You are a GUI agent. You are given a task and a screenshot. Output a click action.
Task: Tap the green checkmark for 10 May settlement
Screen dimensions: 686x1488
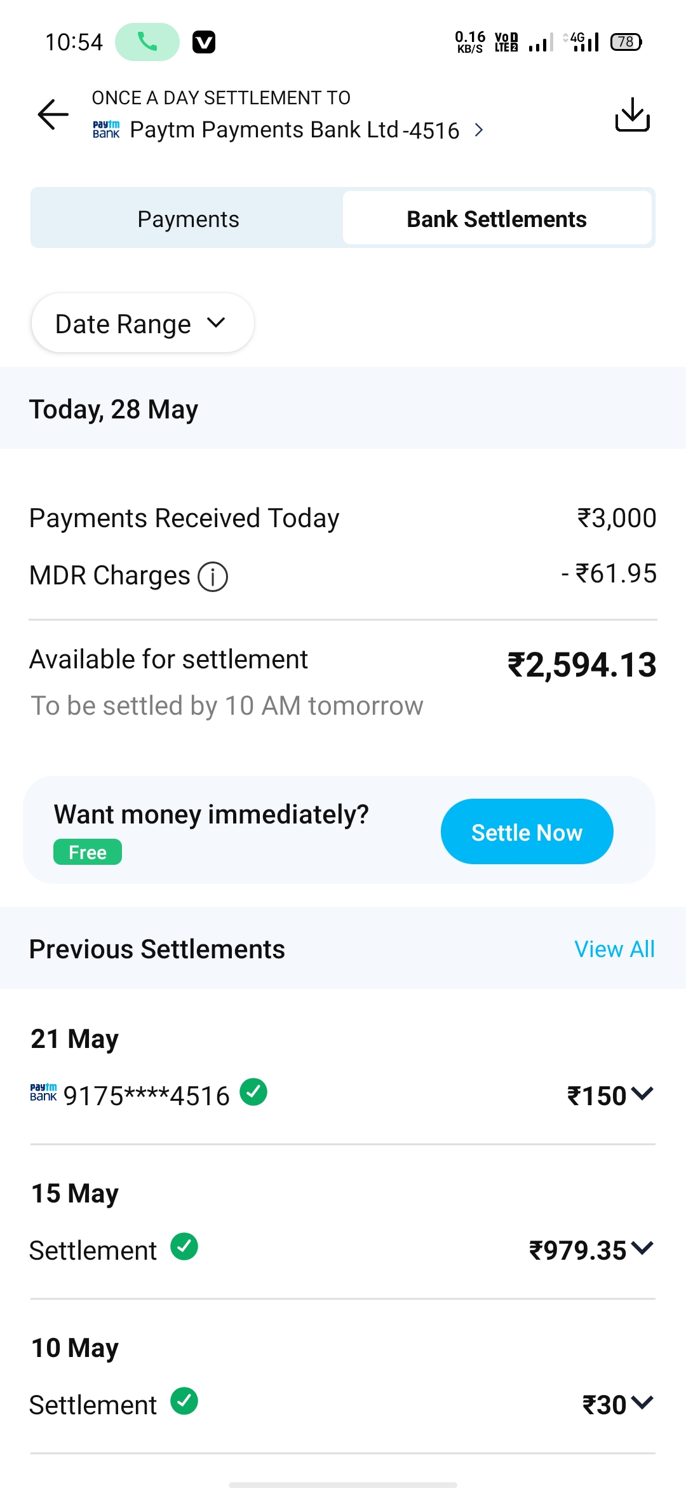[184, 1402]
